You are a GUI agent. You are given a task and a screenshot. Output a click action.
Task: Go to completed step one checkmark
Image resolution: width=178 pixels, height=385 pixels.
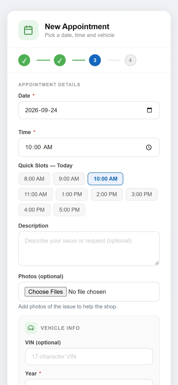pyautogui.click(x=24, y=61)
